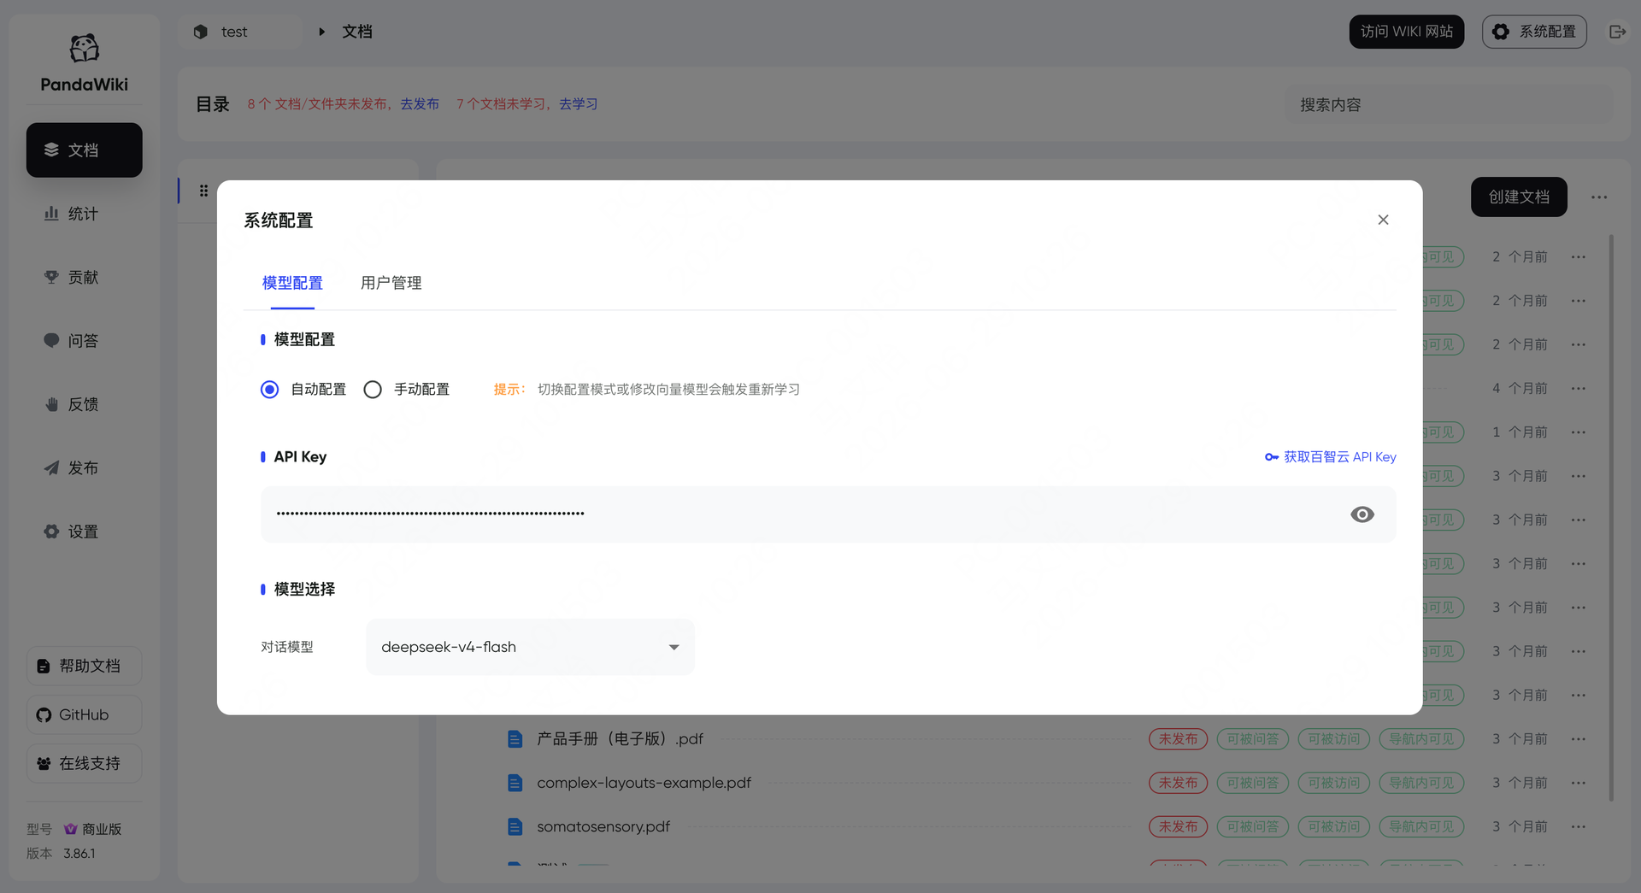This screenshot has width=1641, height=893.
Task: Click the PandaWiki panda logo
Action: 84,48
